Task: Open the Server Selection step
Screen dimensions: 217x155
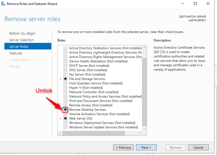Action: point(21,40)
